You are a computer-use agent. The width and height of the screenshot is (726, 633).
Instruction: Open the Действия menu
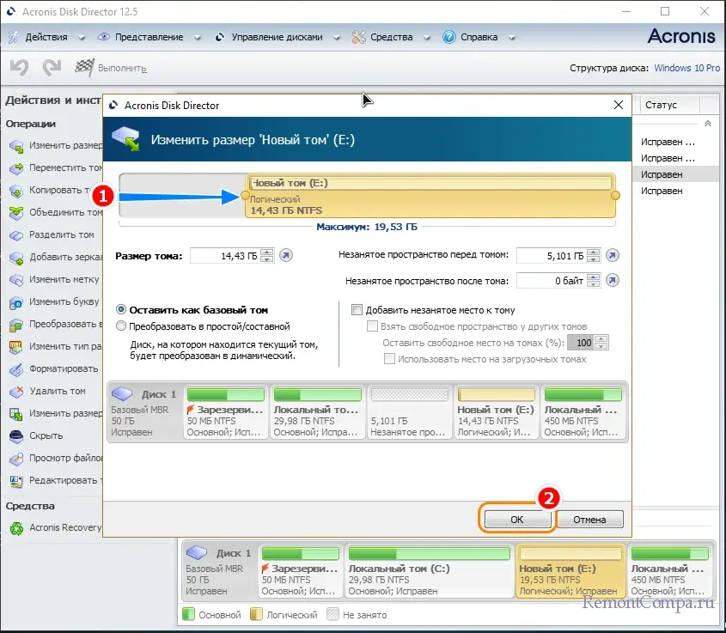pos(46,37)
